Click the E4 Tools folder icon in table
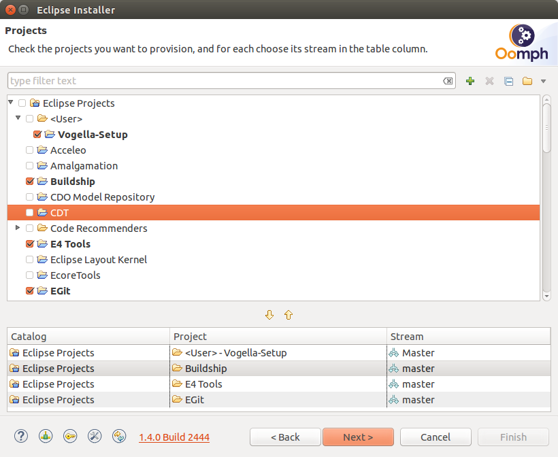The height and width of the screenshot is (457, 558). pos(177,384)
